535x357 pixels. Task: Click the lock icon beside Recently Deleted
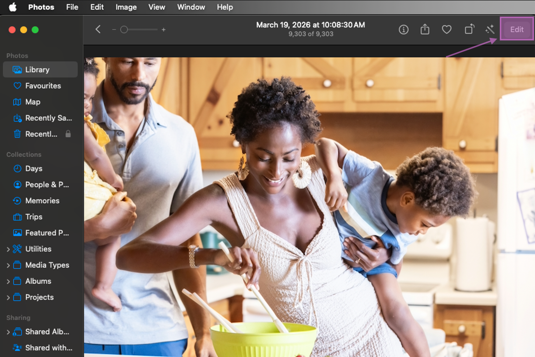coord(68,133)
